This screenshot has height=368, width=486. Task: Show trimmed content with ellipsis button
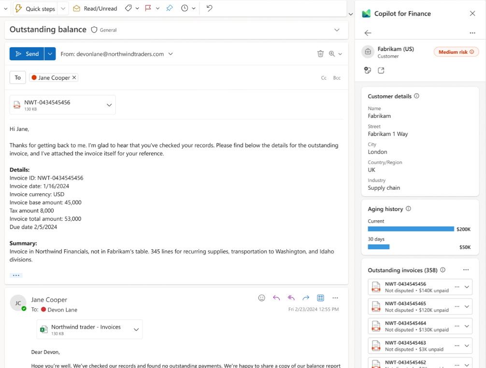[16, 275]
